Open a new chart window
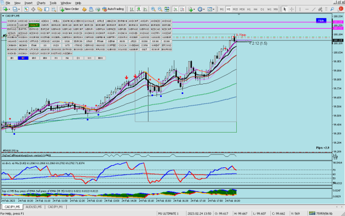This screenshot has height=216, width=345. click(5, 9)
